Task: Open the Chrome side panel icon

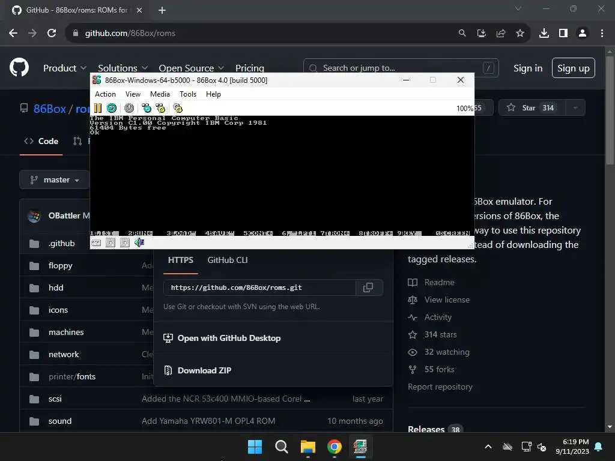Action: [563, 33]
